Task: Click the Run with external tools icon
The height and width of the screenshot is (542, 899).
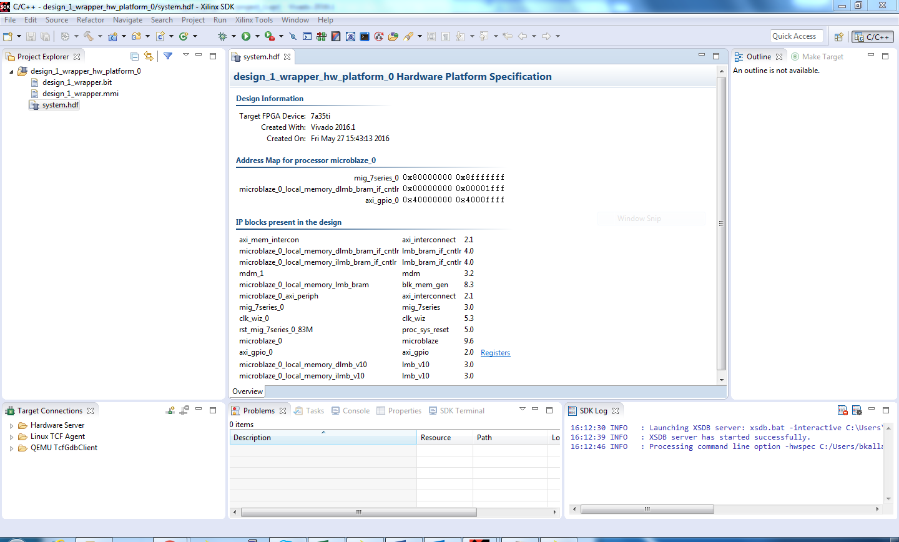Action: pos(269,36)
